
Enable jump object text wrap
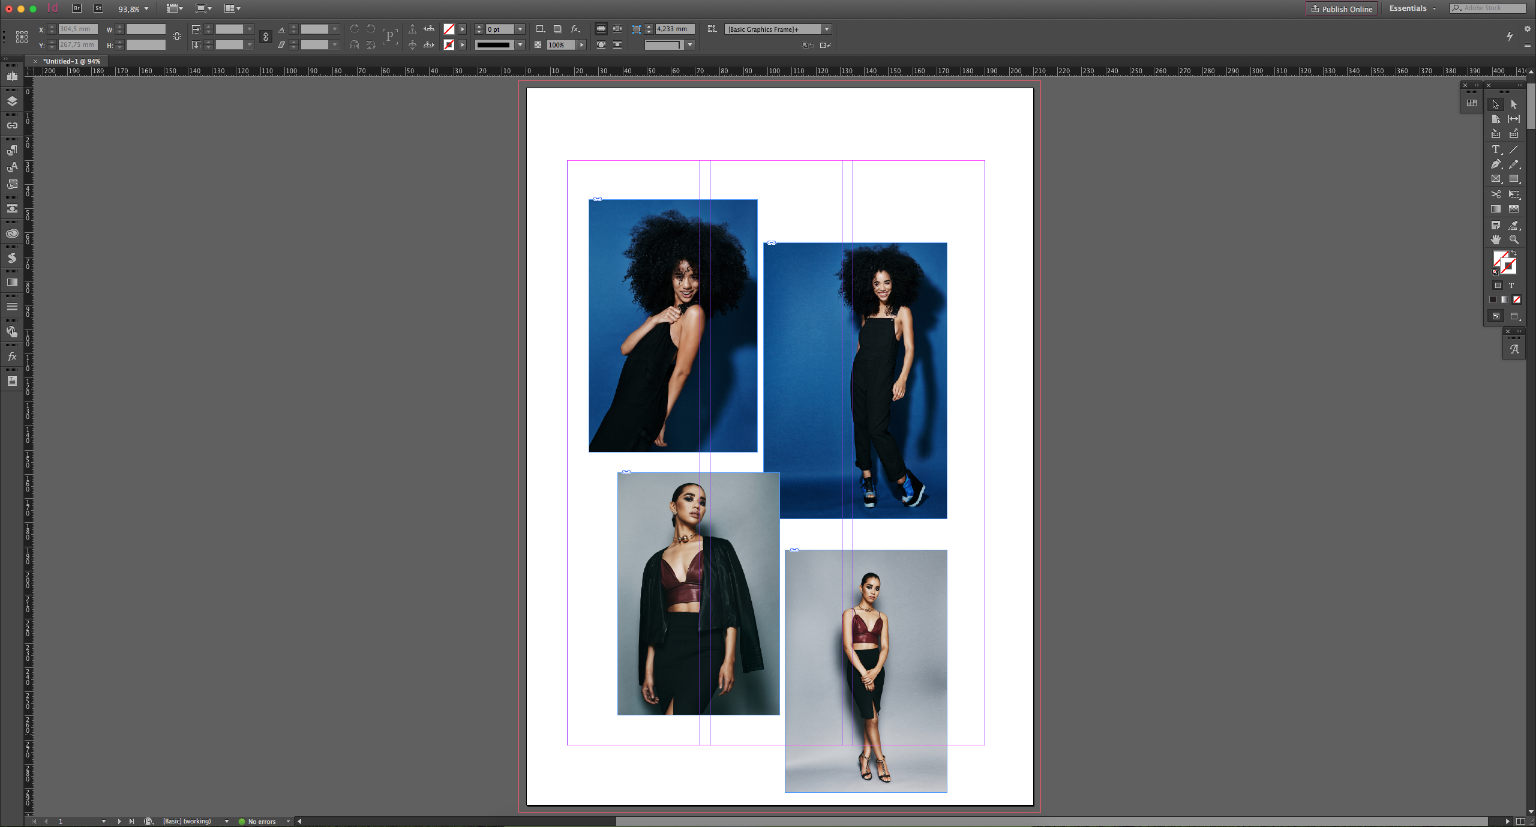pyautogui.click(x=617, y=45)
